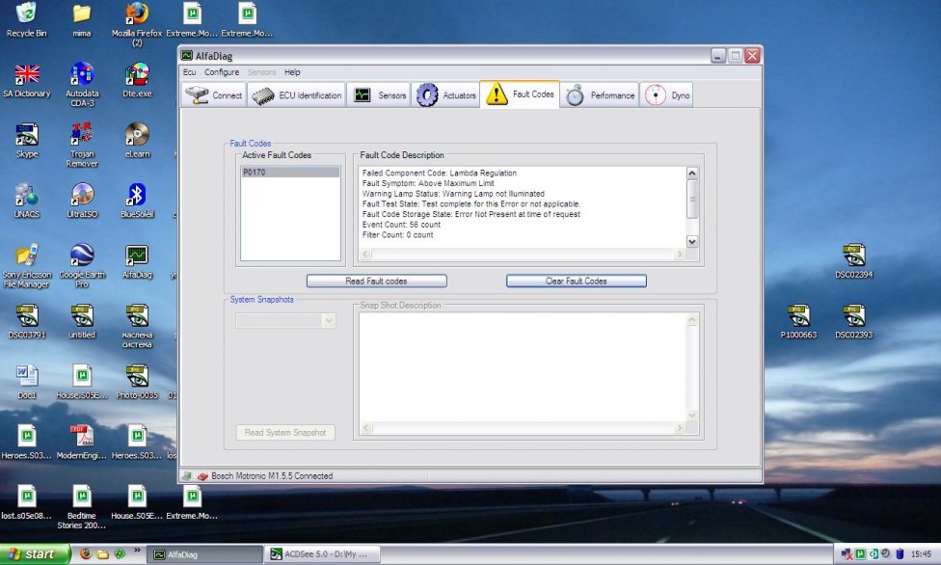Click the Recycle Bin icon
Viewport: 941px width, 565px height.
click(27, 14)
